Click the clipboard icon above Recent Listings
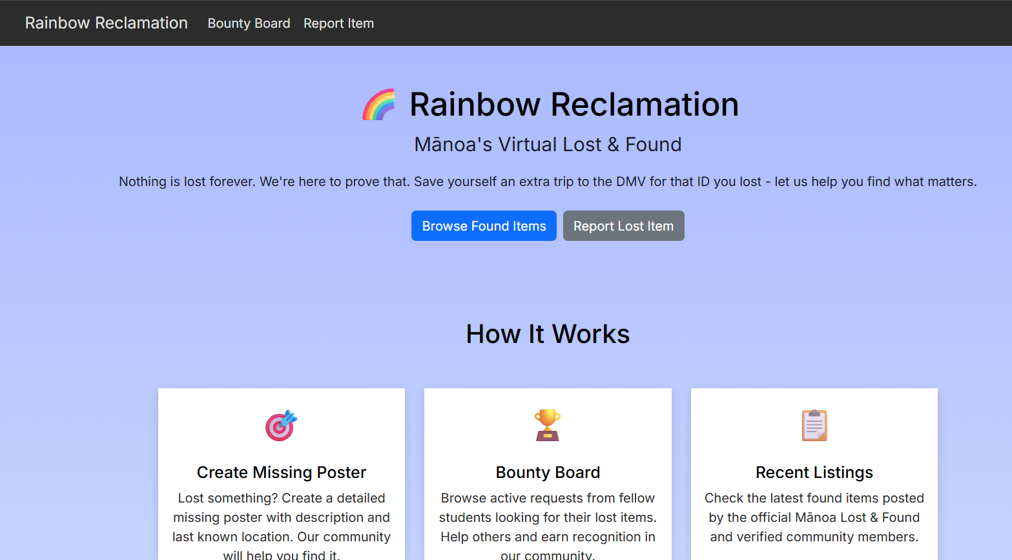This screenshot has height=560, width=1012. coord(814,426)
